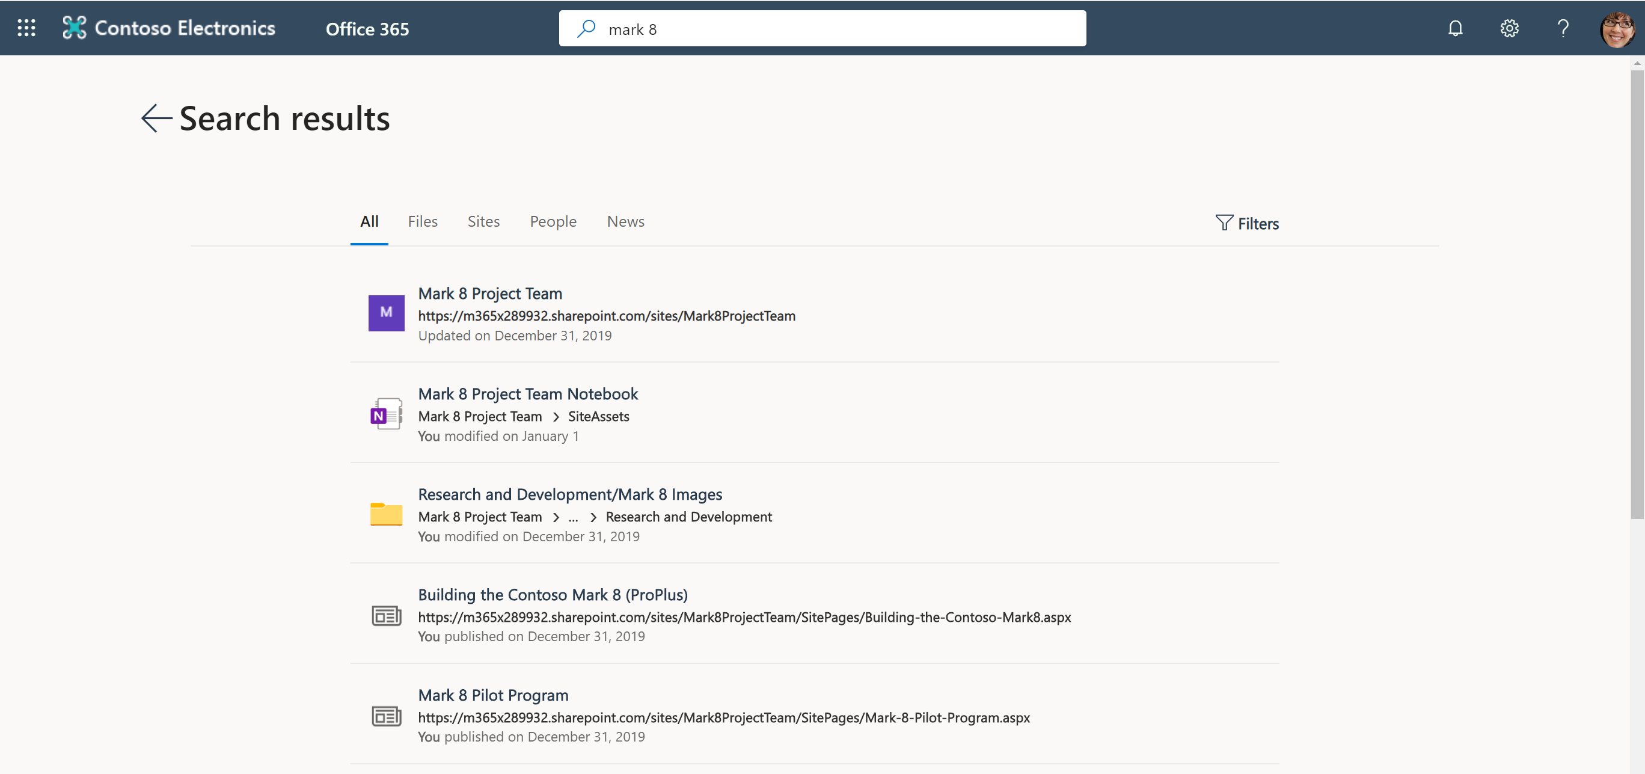The width and height of the screenshot is (1645, 774).
Task: Click the yellow folder icon
Action: 387,514
